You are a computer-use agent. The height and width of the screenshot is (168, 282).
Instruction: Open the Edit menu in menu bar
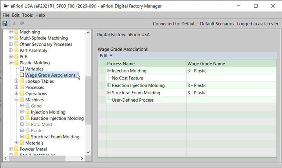point(16,15)
